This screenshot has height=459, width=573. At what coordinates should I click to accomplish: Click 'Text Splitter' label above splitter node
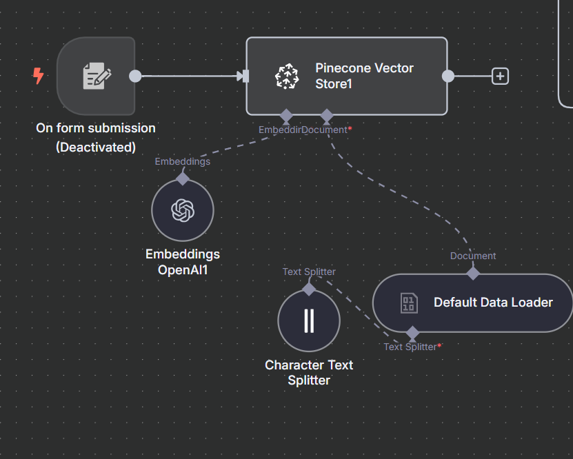tap(309, 272)
